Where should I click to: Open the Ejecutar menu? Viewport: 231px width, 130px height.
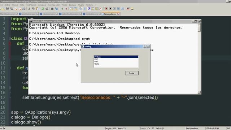point(73,5)
